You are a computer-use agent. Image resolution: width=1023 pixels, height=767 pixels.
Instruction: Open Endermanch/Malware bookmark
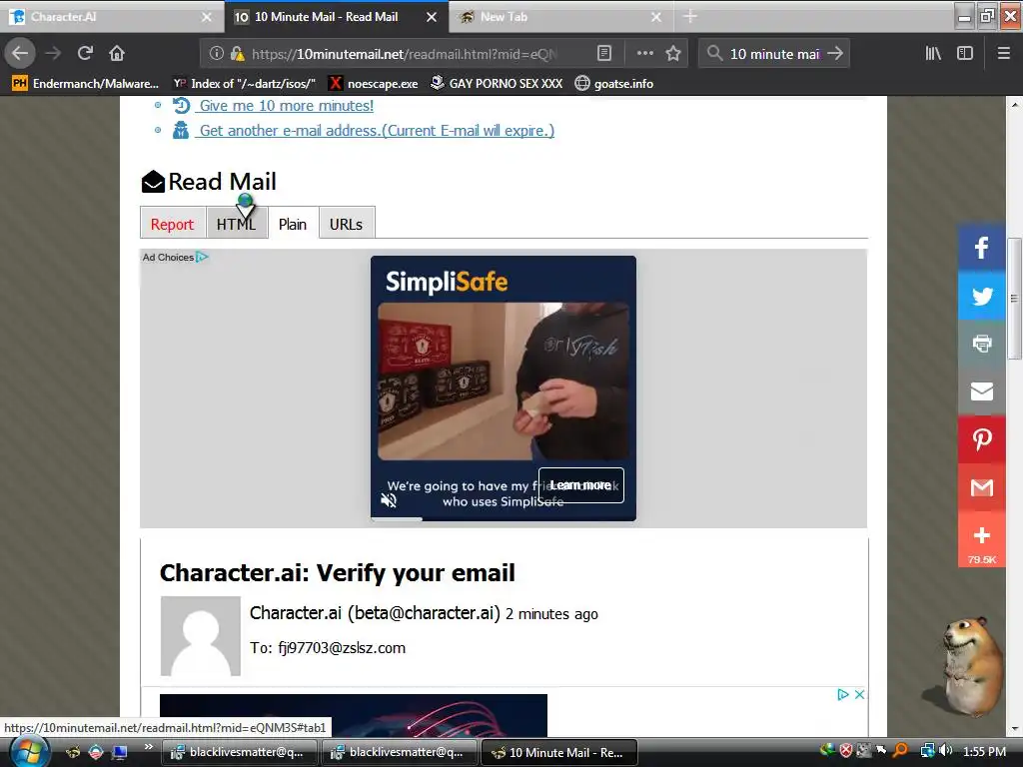(x=86, y=84)
